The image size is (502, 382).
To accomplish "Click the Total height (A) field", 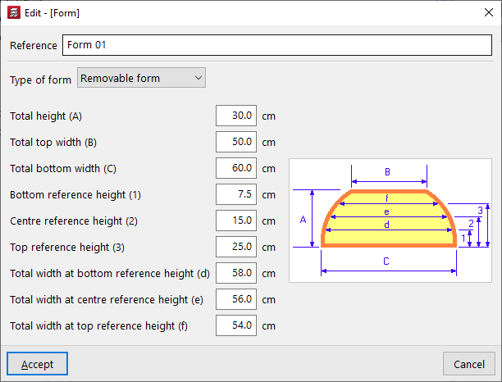I will pos(237,116).
